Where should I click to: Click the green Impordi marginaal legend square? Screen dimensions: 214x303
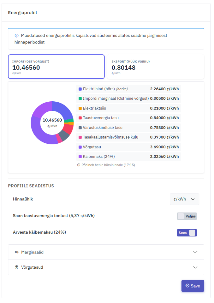[80, 99]
